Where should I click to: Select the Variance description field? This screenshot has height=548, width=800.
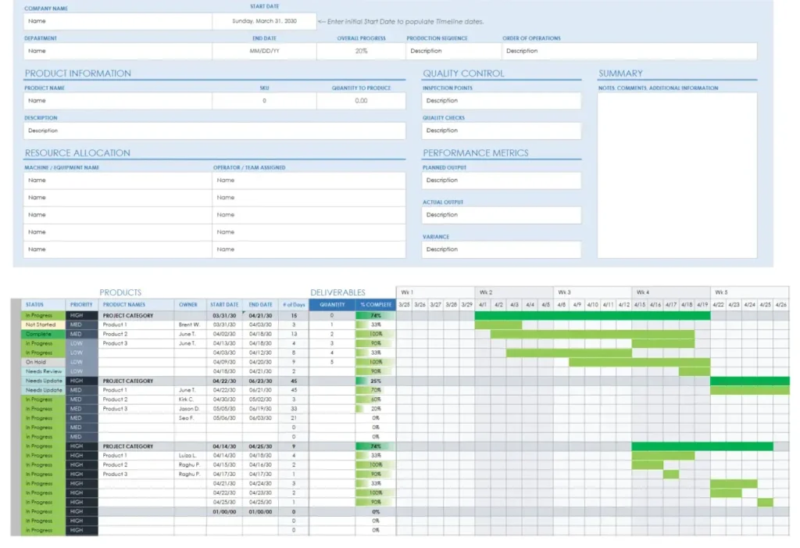(x=502, y=249)
